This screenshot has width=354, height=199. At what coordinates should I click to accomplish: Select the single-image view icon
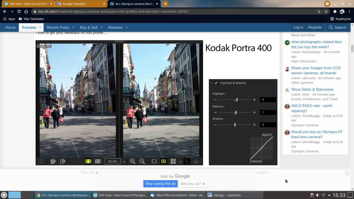[154, 161]
